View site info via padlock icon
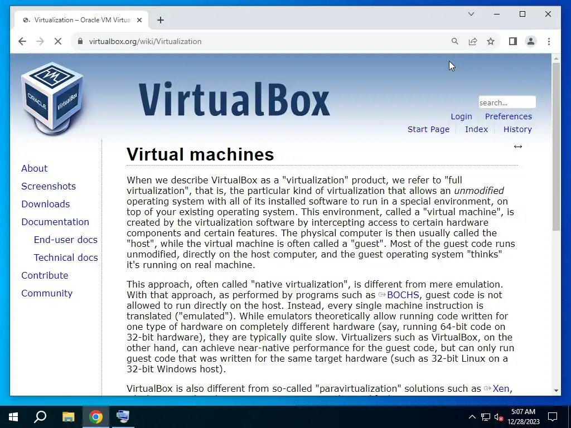This screenshot has height=428, width=571. (80, 41)
